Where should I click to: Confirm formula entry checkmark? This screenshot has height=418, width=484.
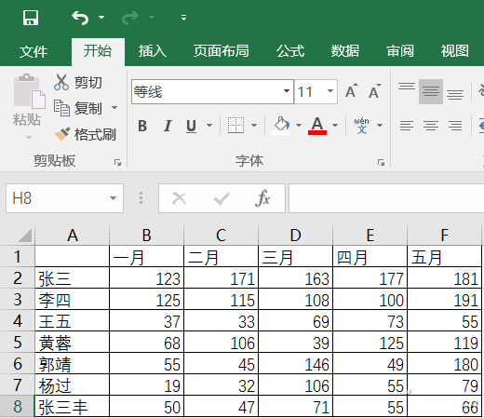click(x=222, y=198)
